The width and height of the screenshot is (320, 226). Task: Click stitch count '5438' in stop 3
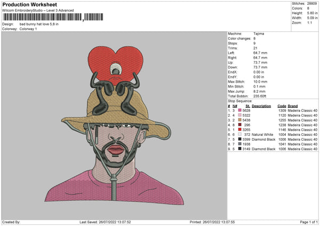(x=246, y=120)
